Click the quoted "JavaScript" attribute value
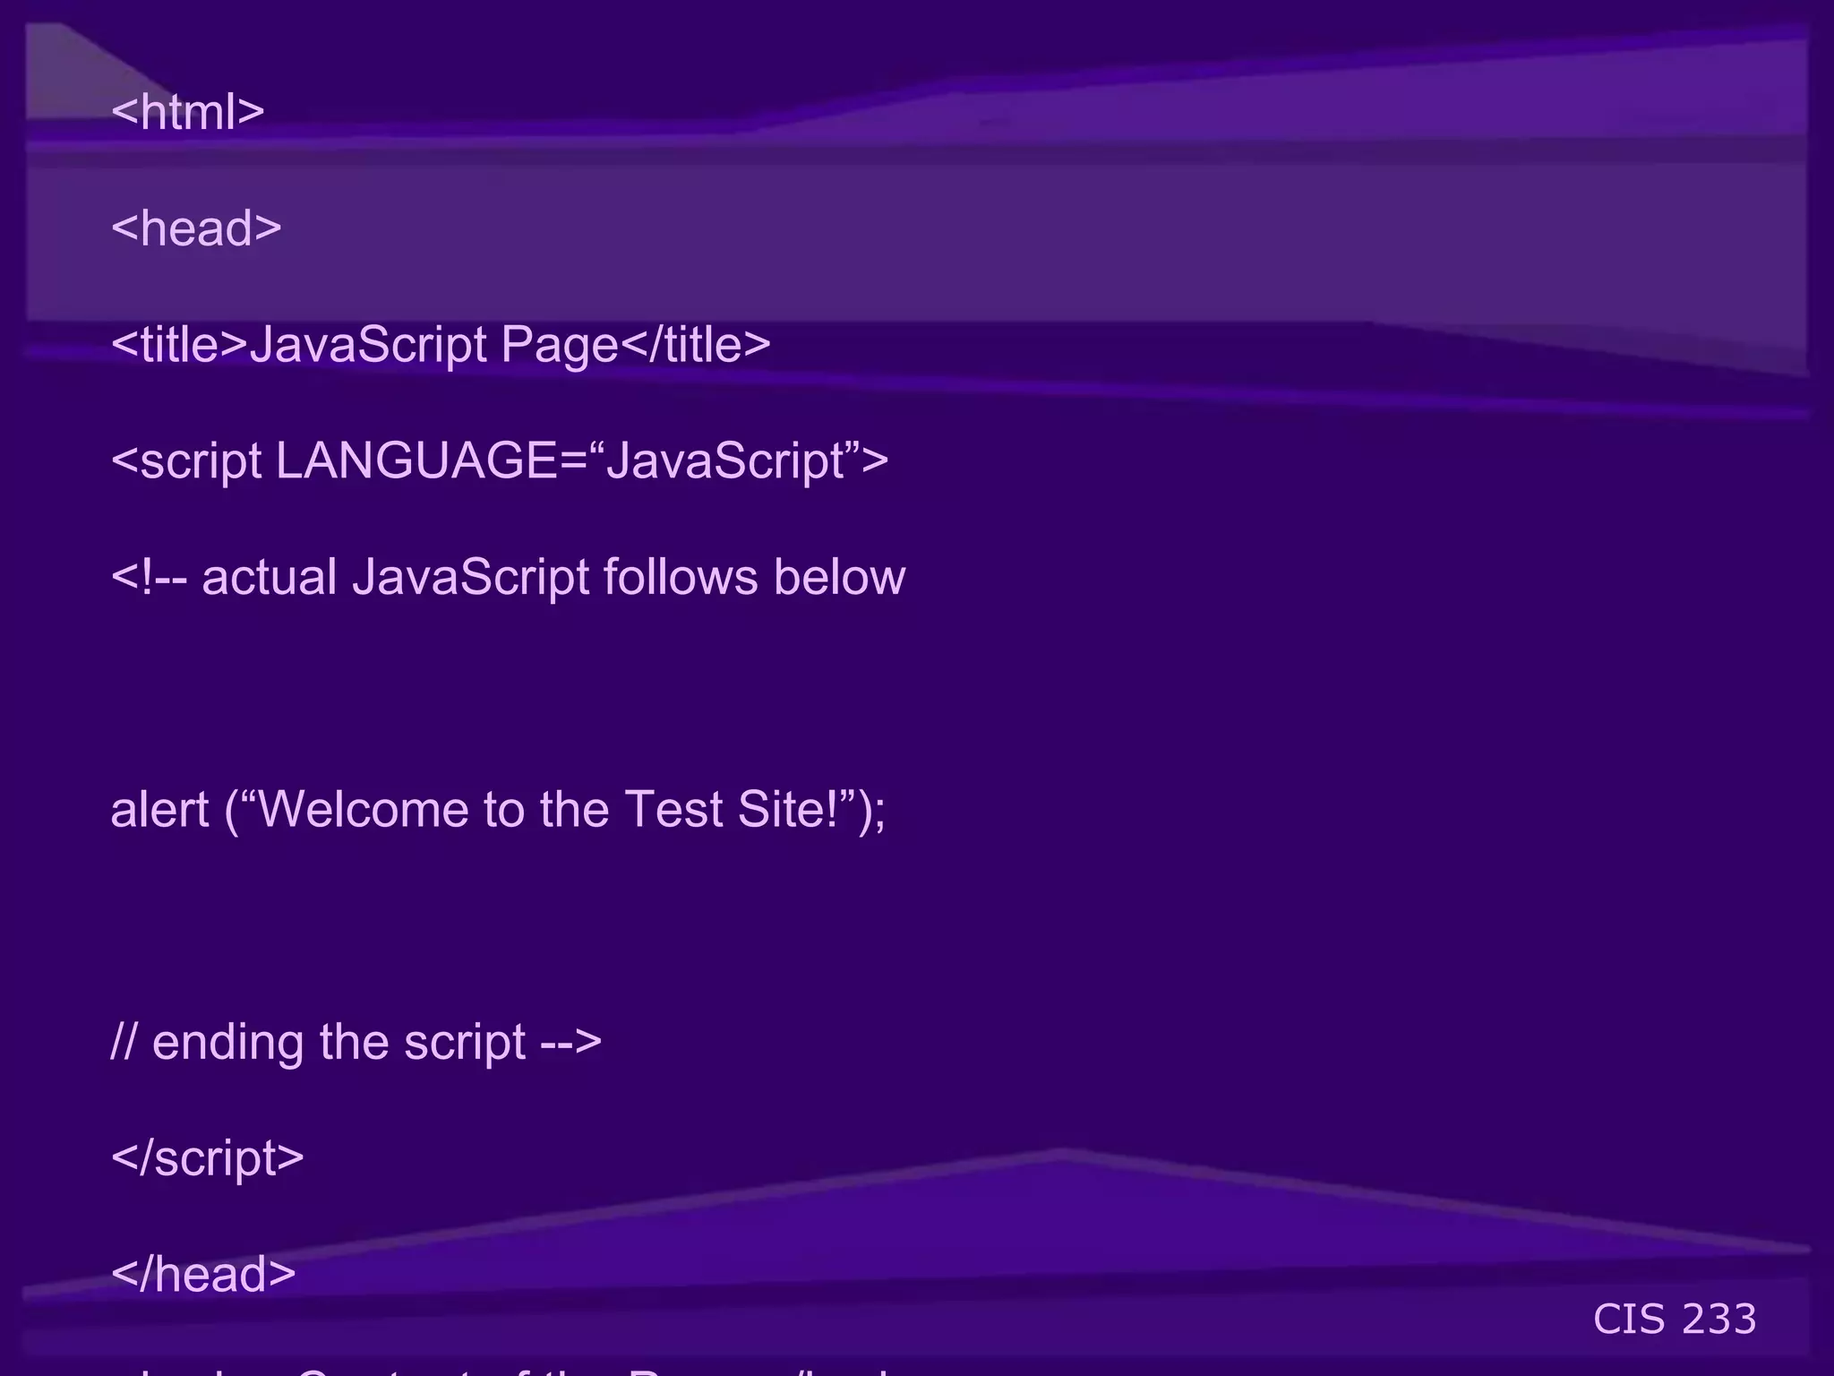 (727, 461)
